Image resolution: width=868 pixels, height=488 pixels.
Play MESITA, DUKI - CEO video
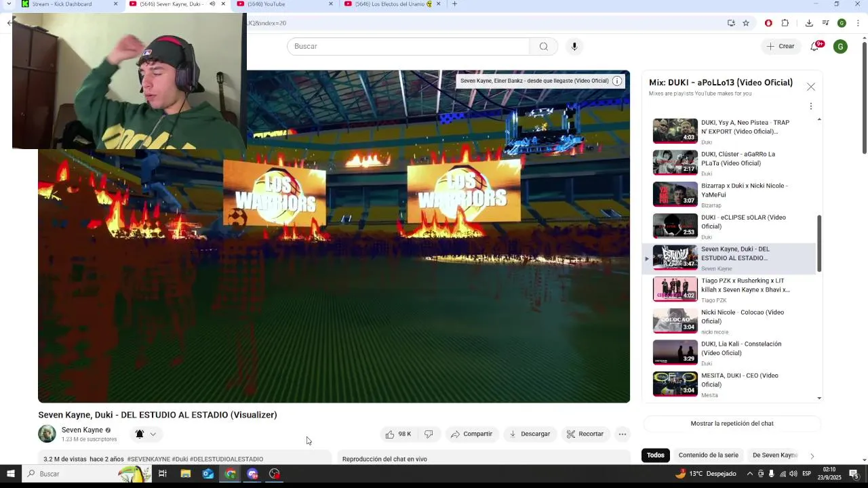pyautogui.click(x=675, y=384)
